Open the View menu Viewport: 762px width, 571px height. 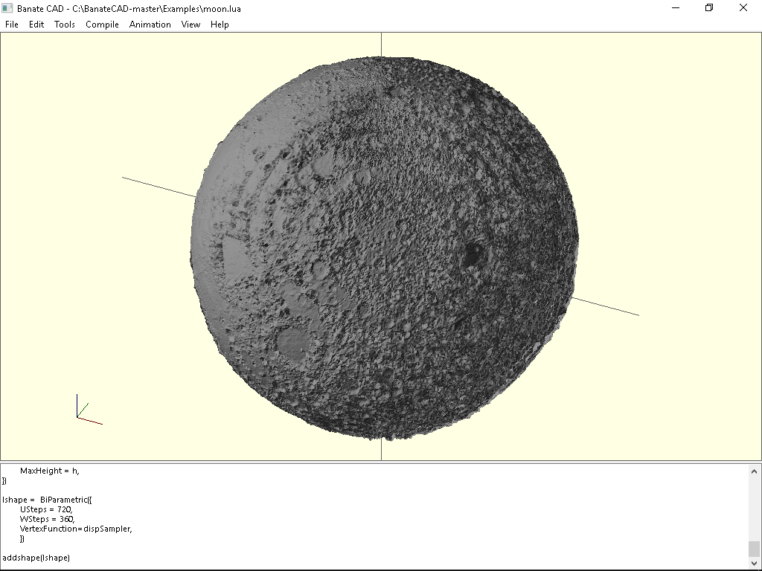pos(190,24)
